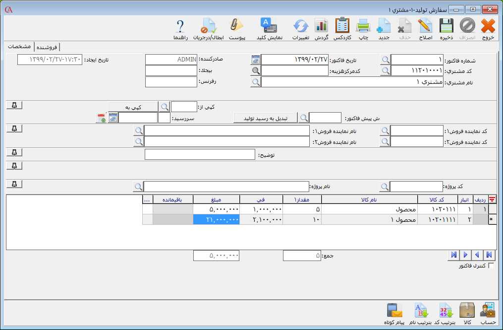The image size is (503, 330).
Task: Switch to the فروشنده tab
Action: pos(47,47)
